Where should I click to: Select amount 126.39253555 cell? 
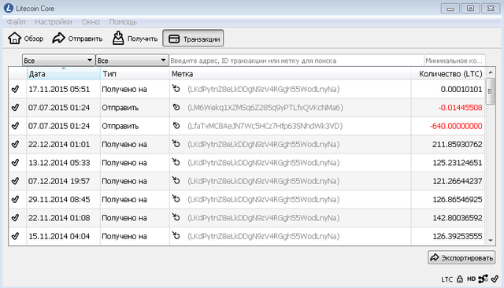click(448, 236)
